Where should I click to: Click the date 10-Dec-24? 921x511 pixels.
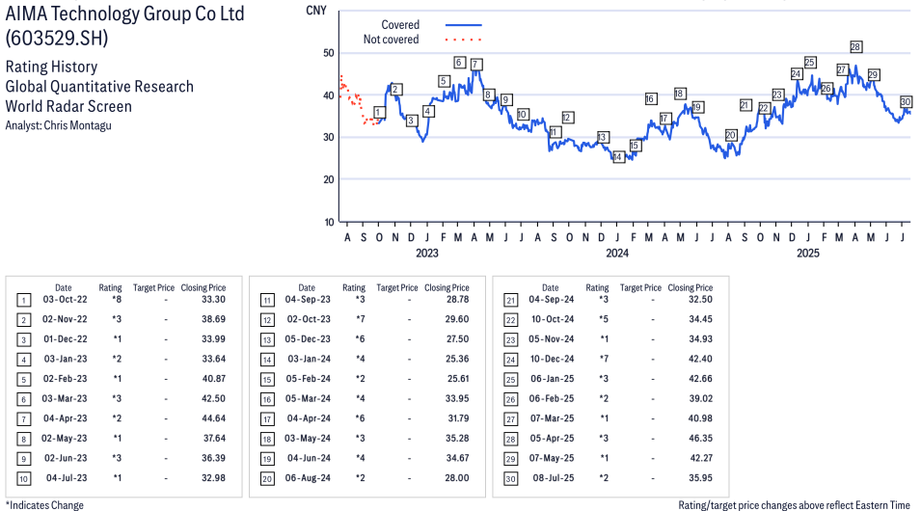[553, 359]
